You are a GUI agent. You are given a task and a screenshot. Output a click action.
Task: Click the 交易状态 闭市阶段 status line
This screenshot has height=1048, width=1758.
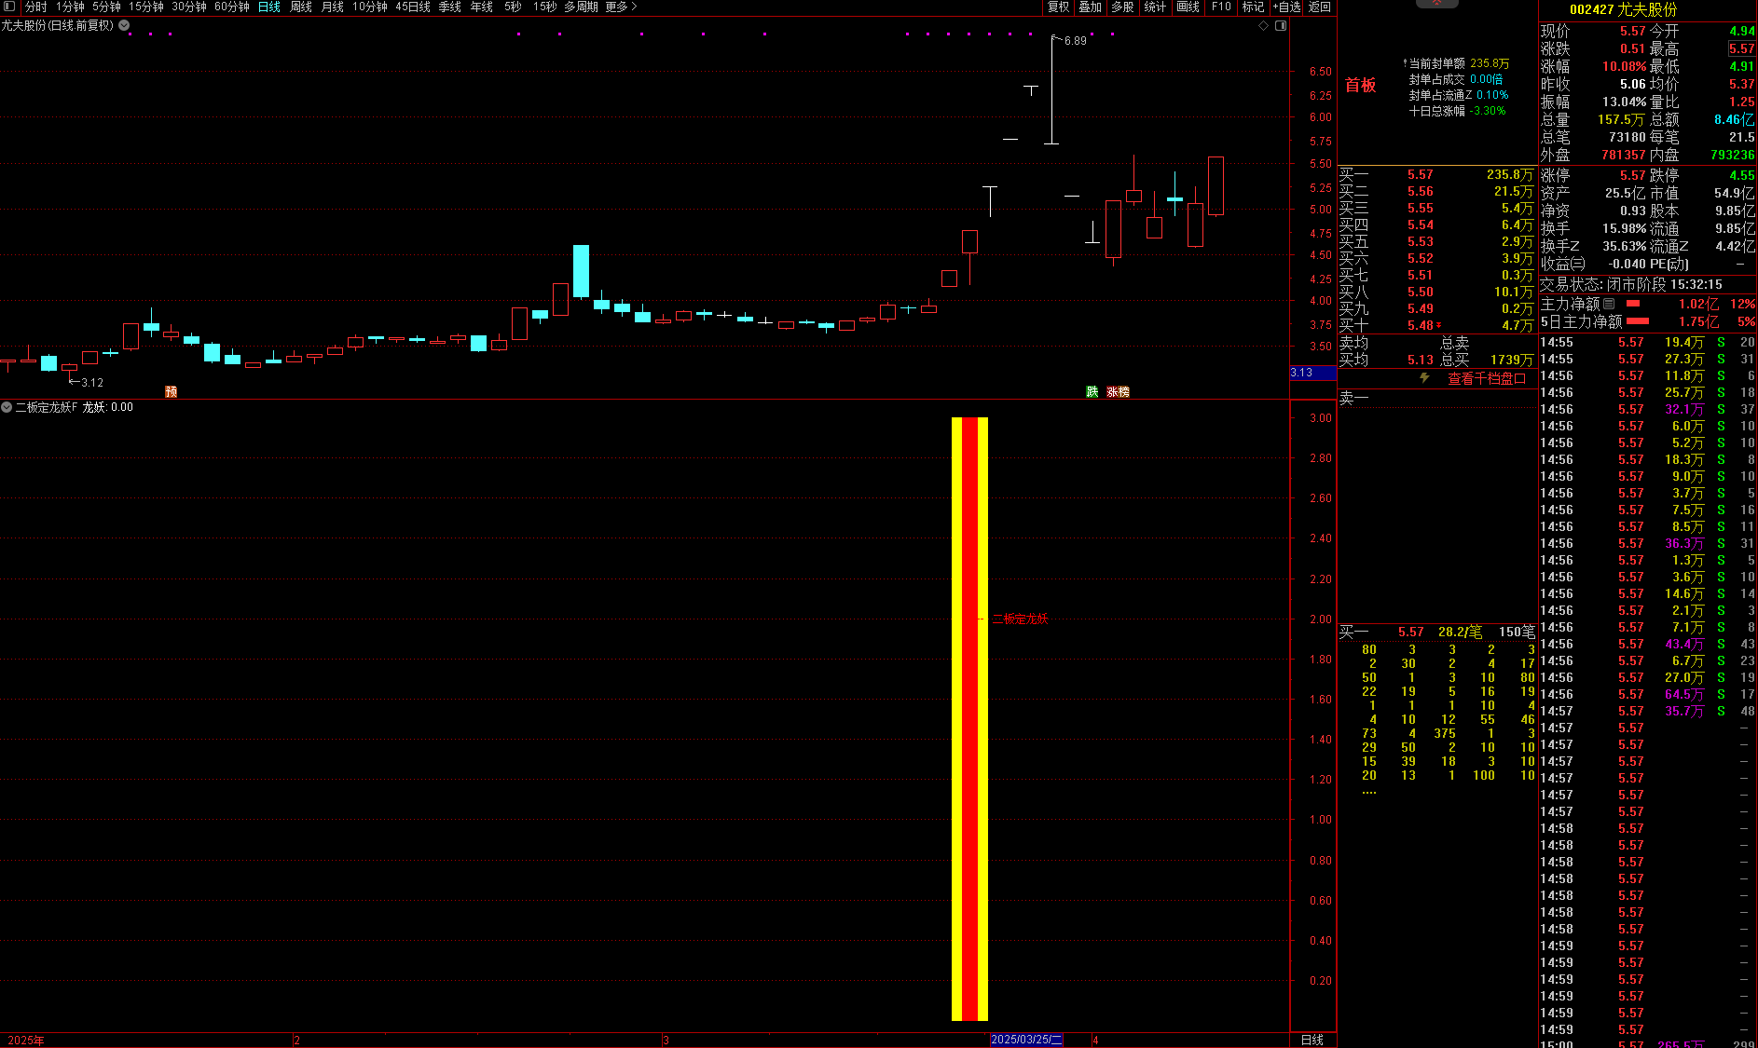coord(1631,284)
